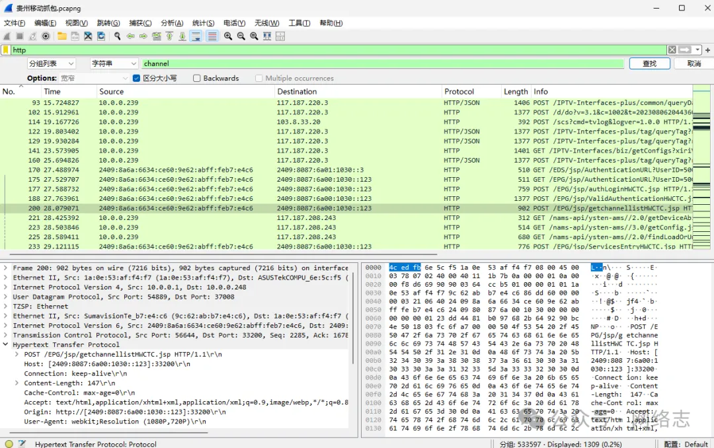Collapse the Hypertext Transfer Protocol section

pyautogui.click(x=7, y=345)
